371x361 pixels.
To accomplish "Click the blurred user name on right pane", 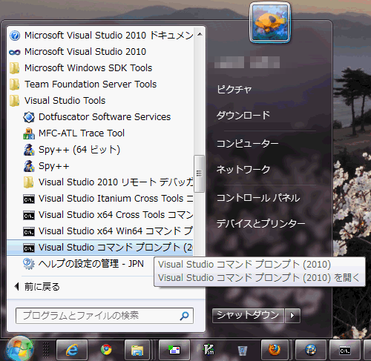I will point(247,62).
